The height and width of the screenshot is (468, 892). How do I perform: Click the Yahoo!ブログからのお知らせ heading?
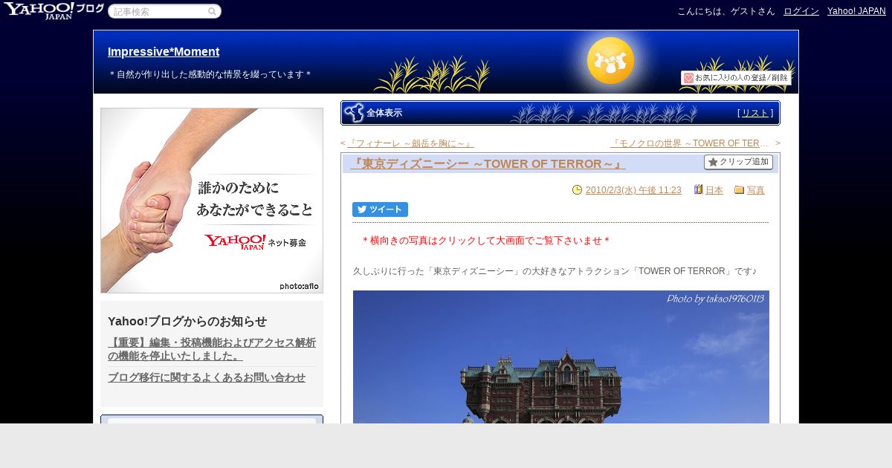point(187,322)
